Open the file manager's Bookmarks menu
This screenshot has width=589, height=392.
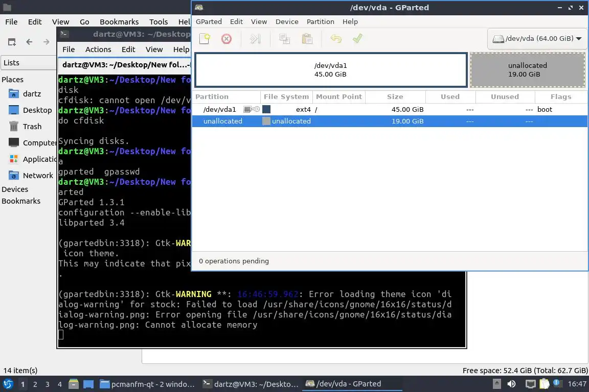click(x=119, y=22)
